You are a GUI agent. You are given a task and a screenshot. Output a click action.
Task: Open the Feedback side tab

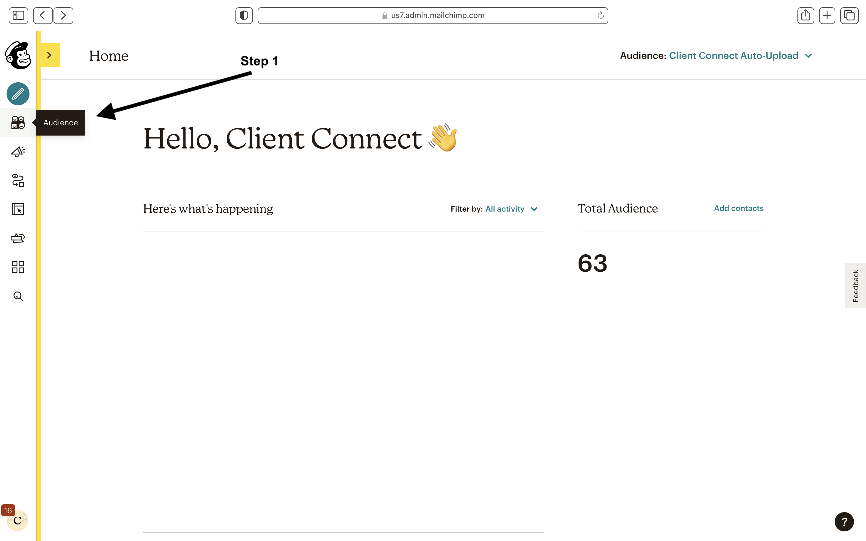pos(855,286)
